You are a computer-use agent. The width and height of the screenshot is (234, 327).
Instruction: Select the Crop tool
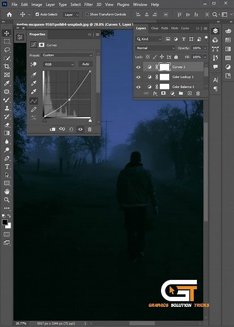click(7, 67)
